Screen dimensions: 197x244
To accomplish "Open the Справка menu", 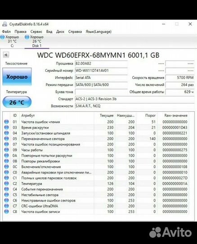I will pyautogui.click(x=75, y=32).
